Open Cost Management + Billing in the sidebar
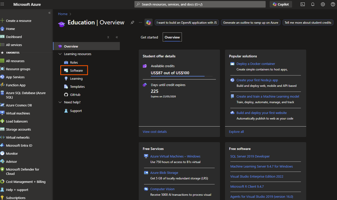 [26, 182]
